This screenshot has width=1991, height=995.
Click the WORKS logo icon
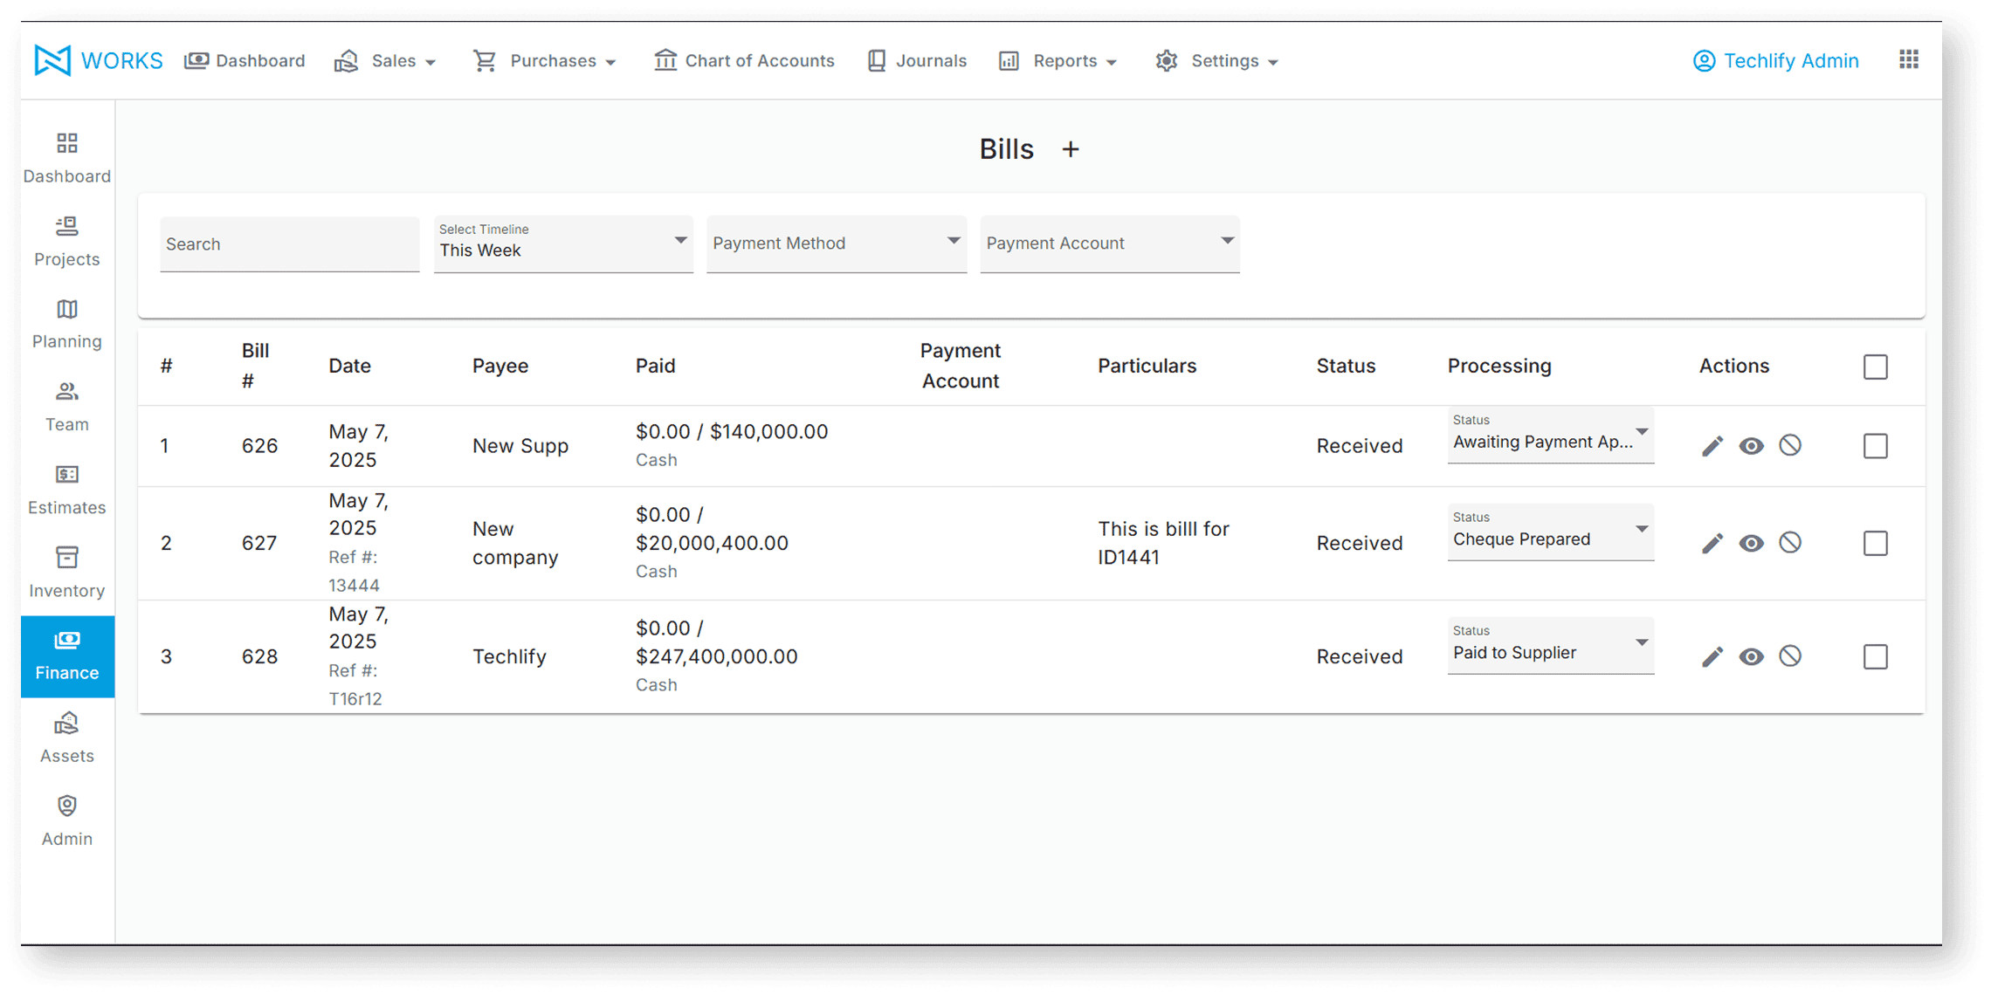click(52, 60)
